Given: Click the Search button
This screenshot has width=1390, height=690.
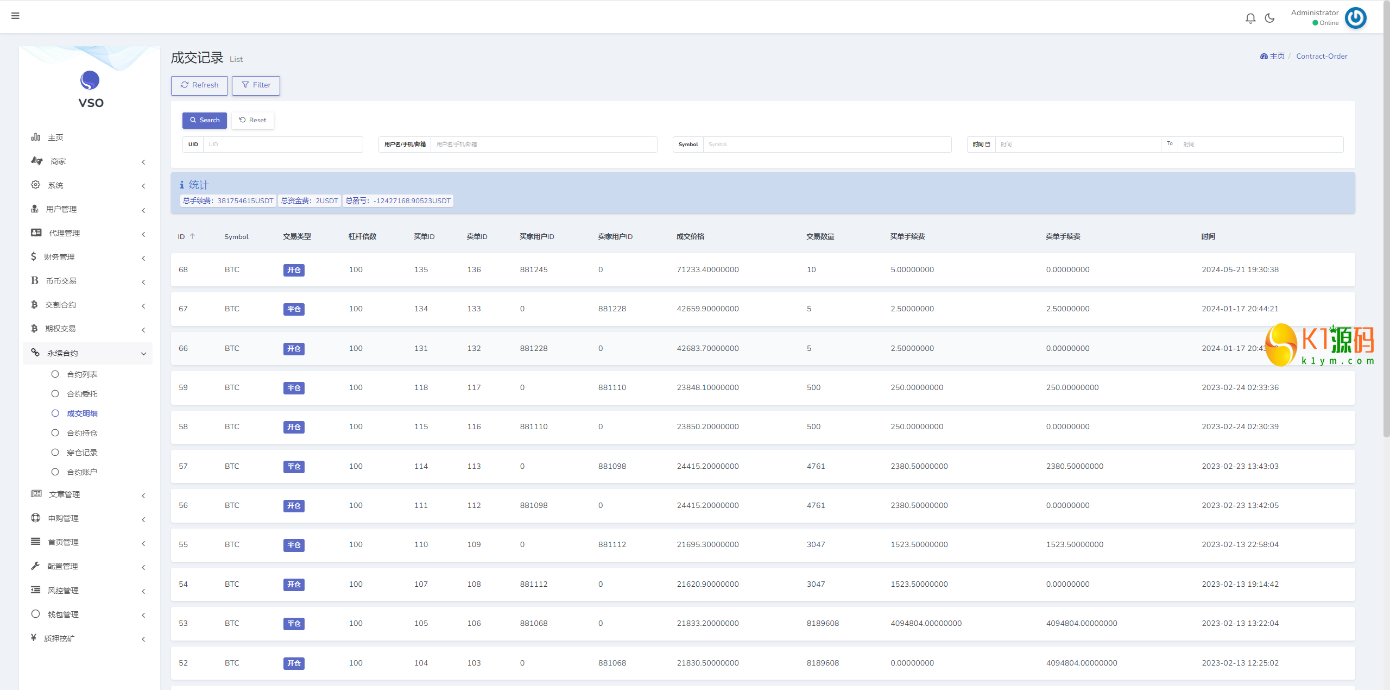Looking at the screenshot, I should tap(204, 120).
